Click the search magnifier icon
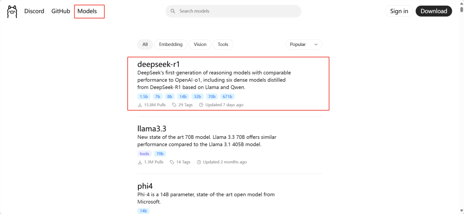Viewport: 464px width, 214px height. tap(173, 11)
